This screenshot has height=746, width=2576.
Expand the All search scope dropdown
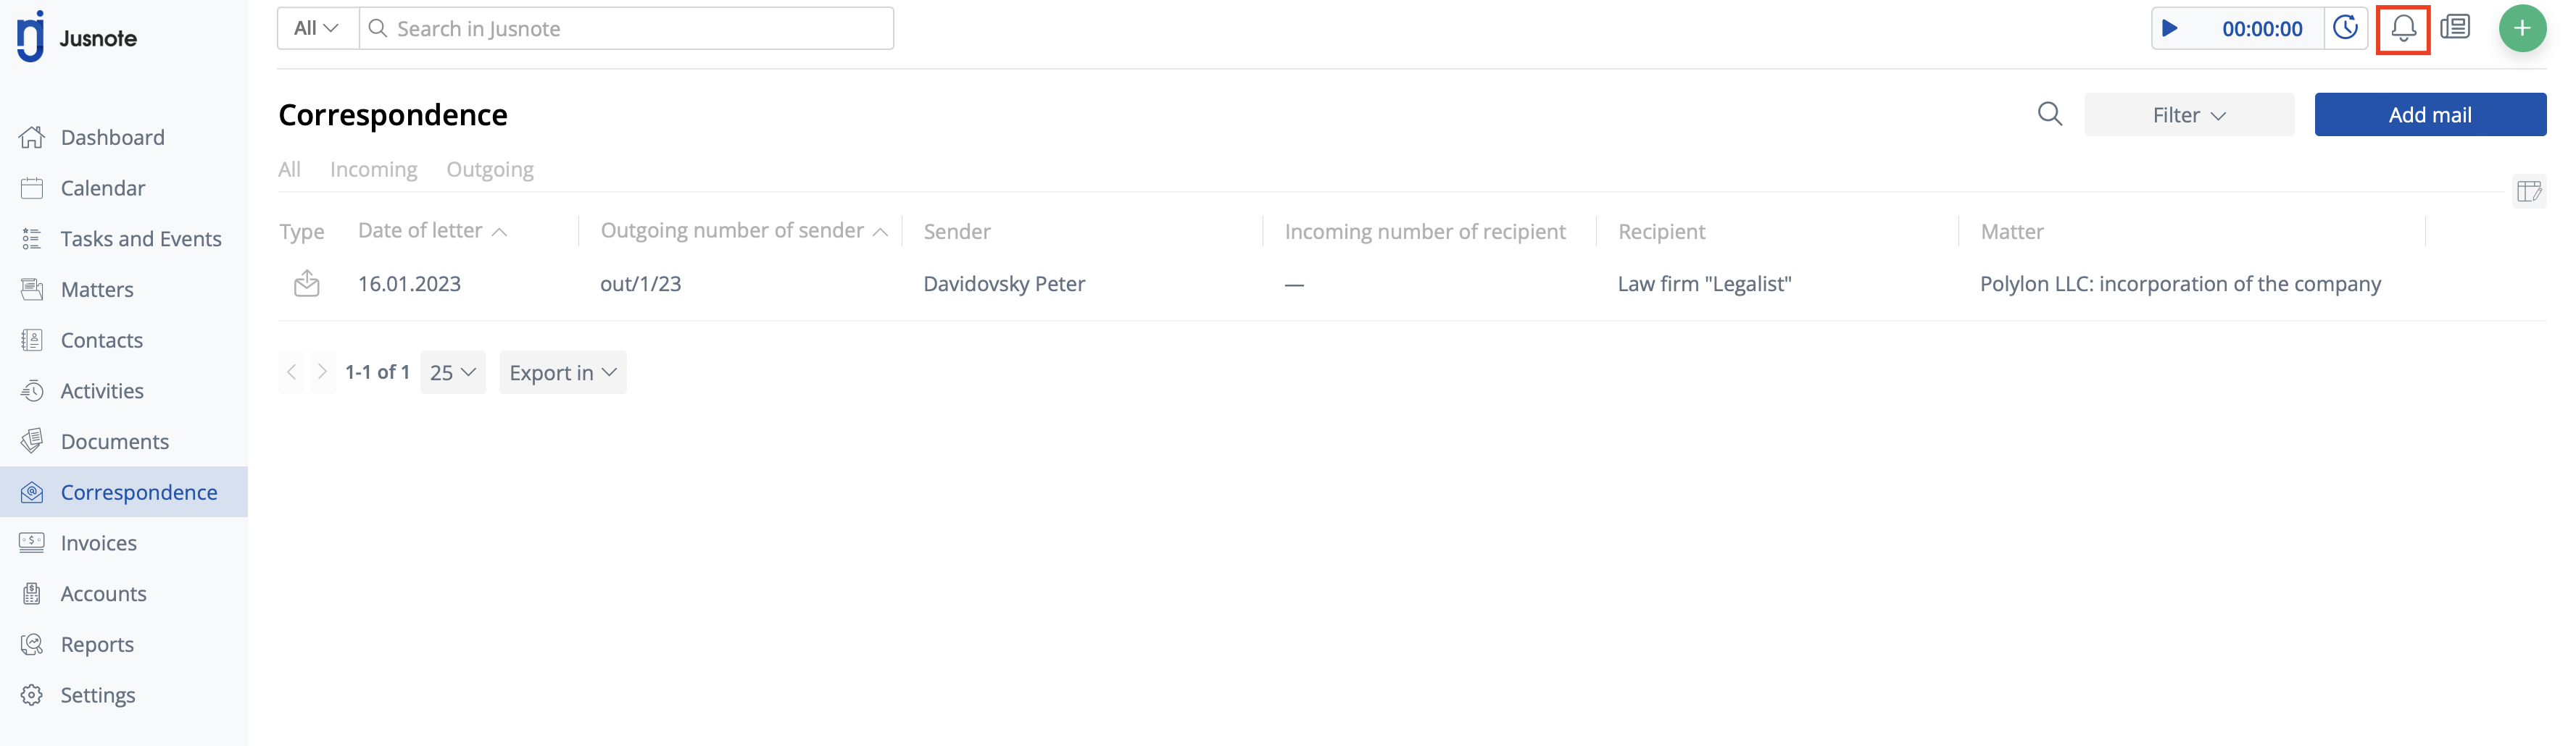[317, 28]
